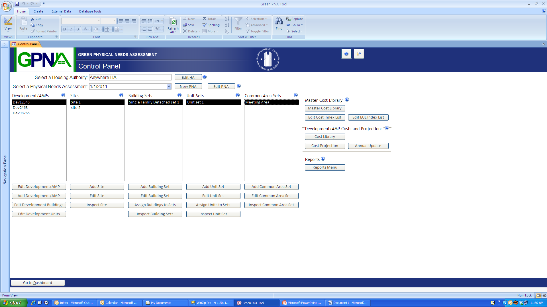Click help icon beside Master Cost Library
Viewport: 547px width, 307px height.
[347, 100]
